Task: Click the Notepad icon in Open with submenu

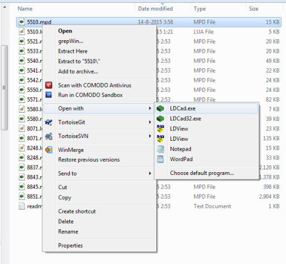Action: (x=160, y=149)
